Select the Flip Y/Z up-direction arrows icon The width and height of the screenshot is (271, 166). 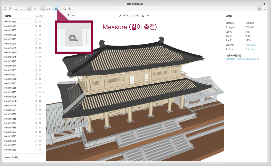(x=21, y=9)
